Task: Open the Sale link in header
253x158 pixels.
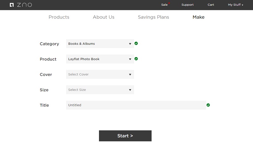Action: tap(164, 5)
